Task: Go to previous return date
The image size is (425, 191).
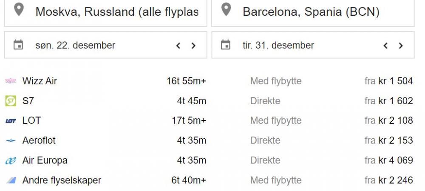Action: pos(385,46)
